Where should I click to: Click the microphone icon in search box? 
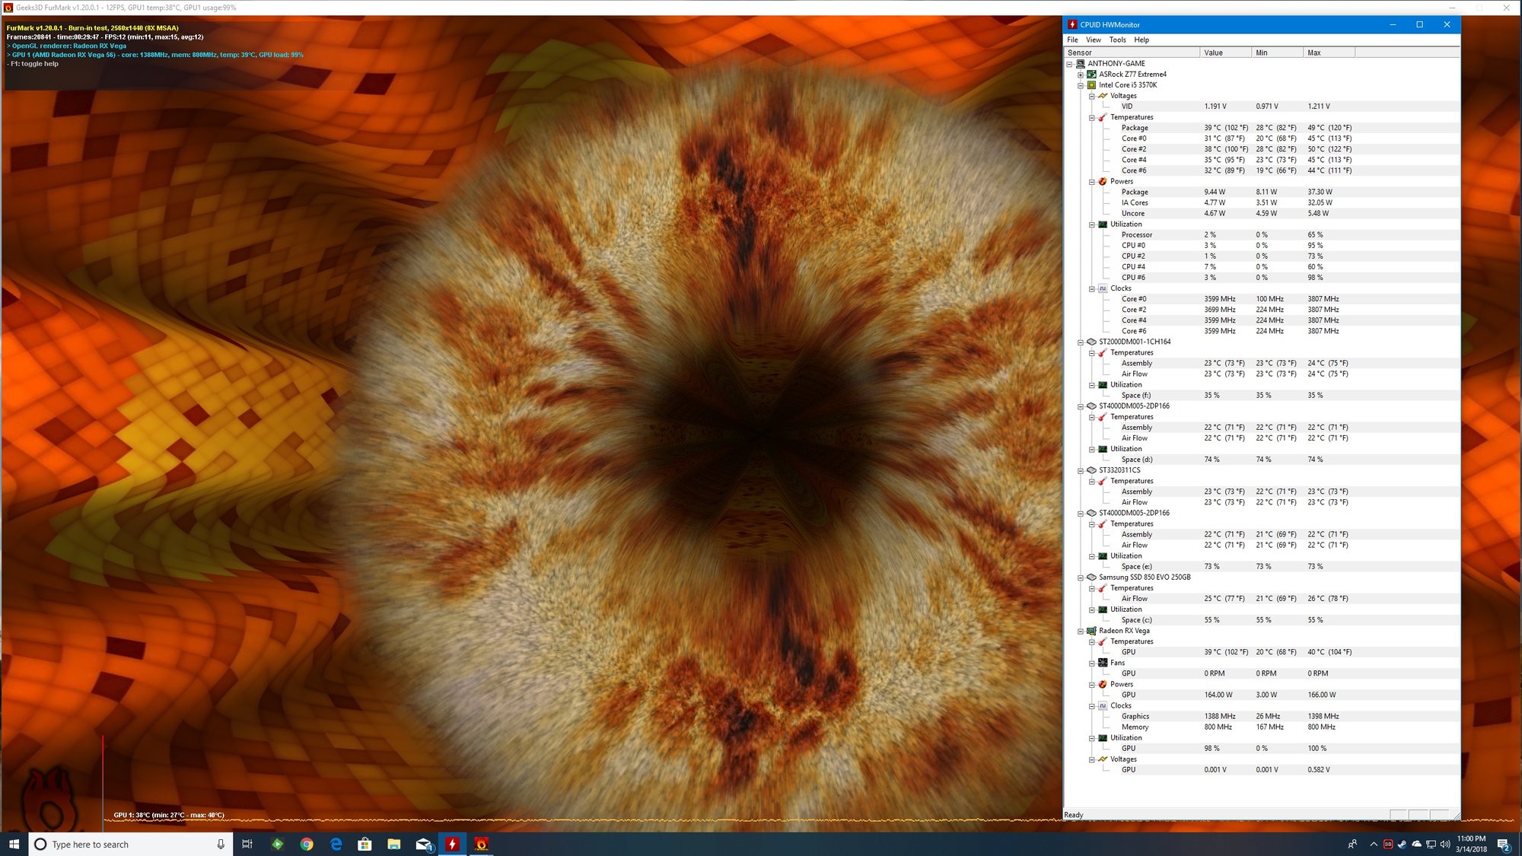[221, 844]
